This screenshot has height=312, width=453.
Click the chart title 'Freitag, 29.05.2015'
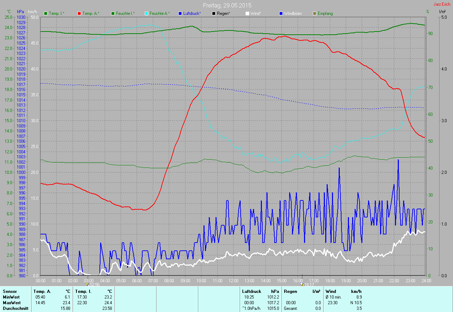(227, 5)
